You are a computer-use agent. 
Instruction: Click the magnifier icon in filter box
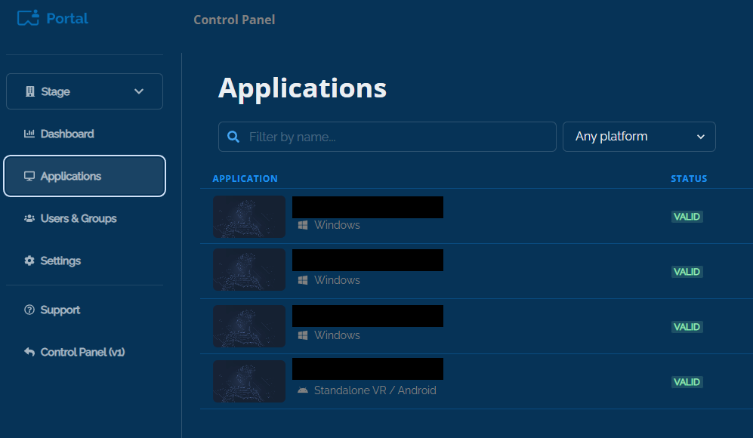pos(234,137)
